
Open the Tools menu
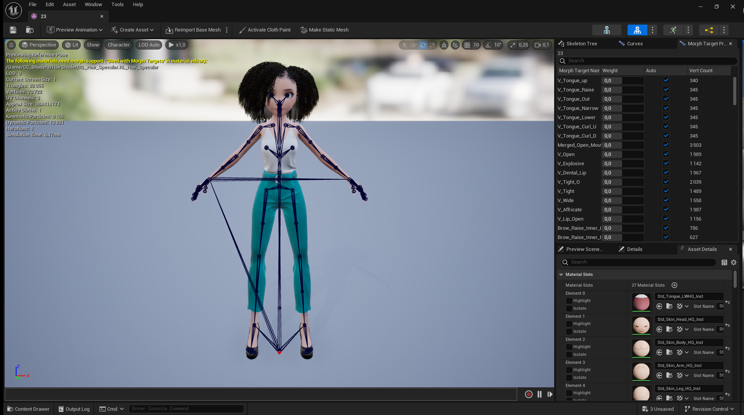pos(117,5)
